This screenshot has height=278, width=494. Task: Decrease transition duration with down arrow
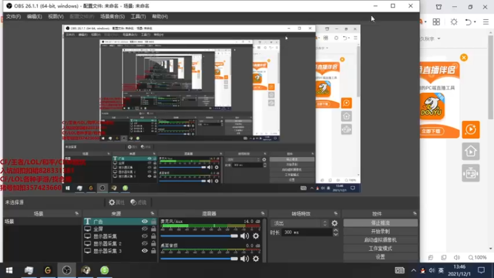coord(336,234)
